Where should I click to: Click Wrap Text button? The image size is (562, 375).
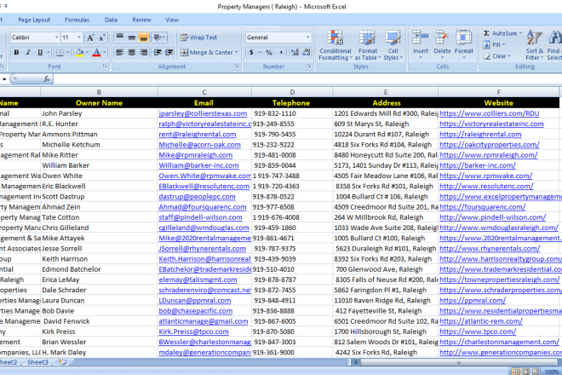(198, 37)
